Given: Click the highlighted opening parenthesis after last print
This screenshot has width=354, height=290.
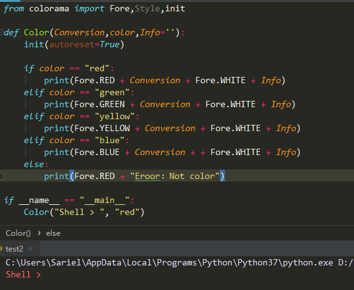Looking at the screenshot, I should click(72, 176).
